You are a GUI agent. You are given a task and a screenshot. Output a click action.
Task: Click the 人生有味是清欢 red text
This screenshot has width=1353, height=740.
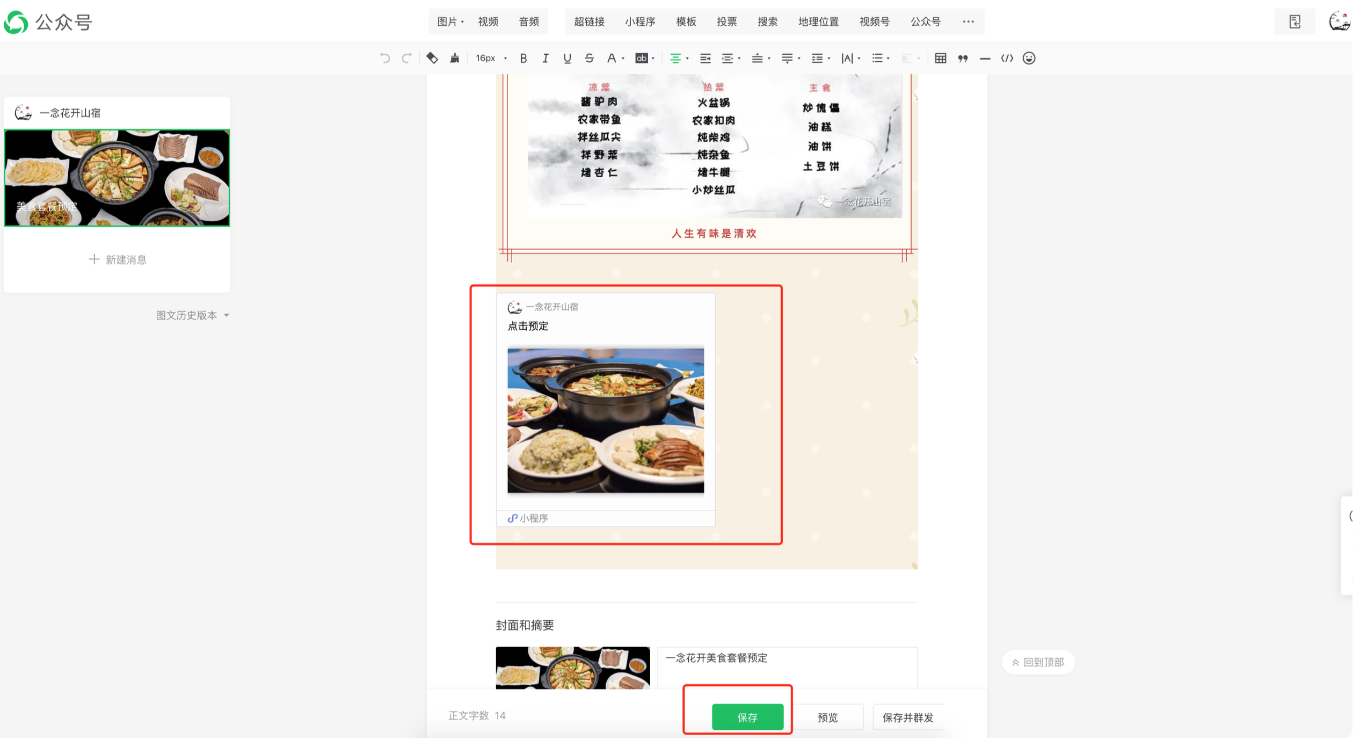pos(714,234)
